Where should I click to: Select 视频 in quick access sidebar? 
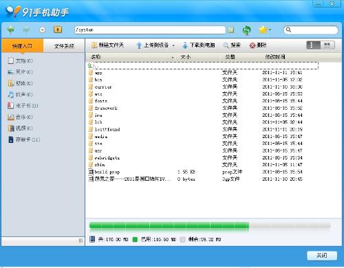(20, 129)
